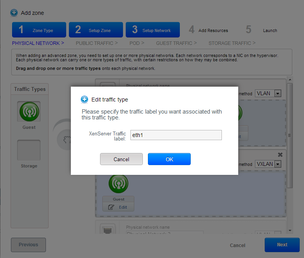Go to step 5 Launch
Viewport: 304px width, 258px height.
pyautogui.click(x=262, y=30)
